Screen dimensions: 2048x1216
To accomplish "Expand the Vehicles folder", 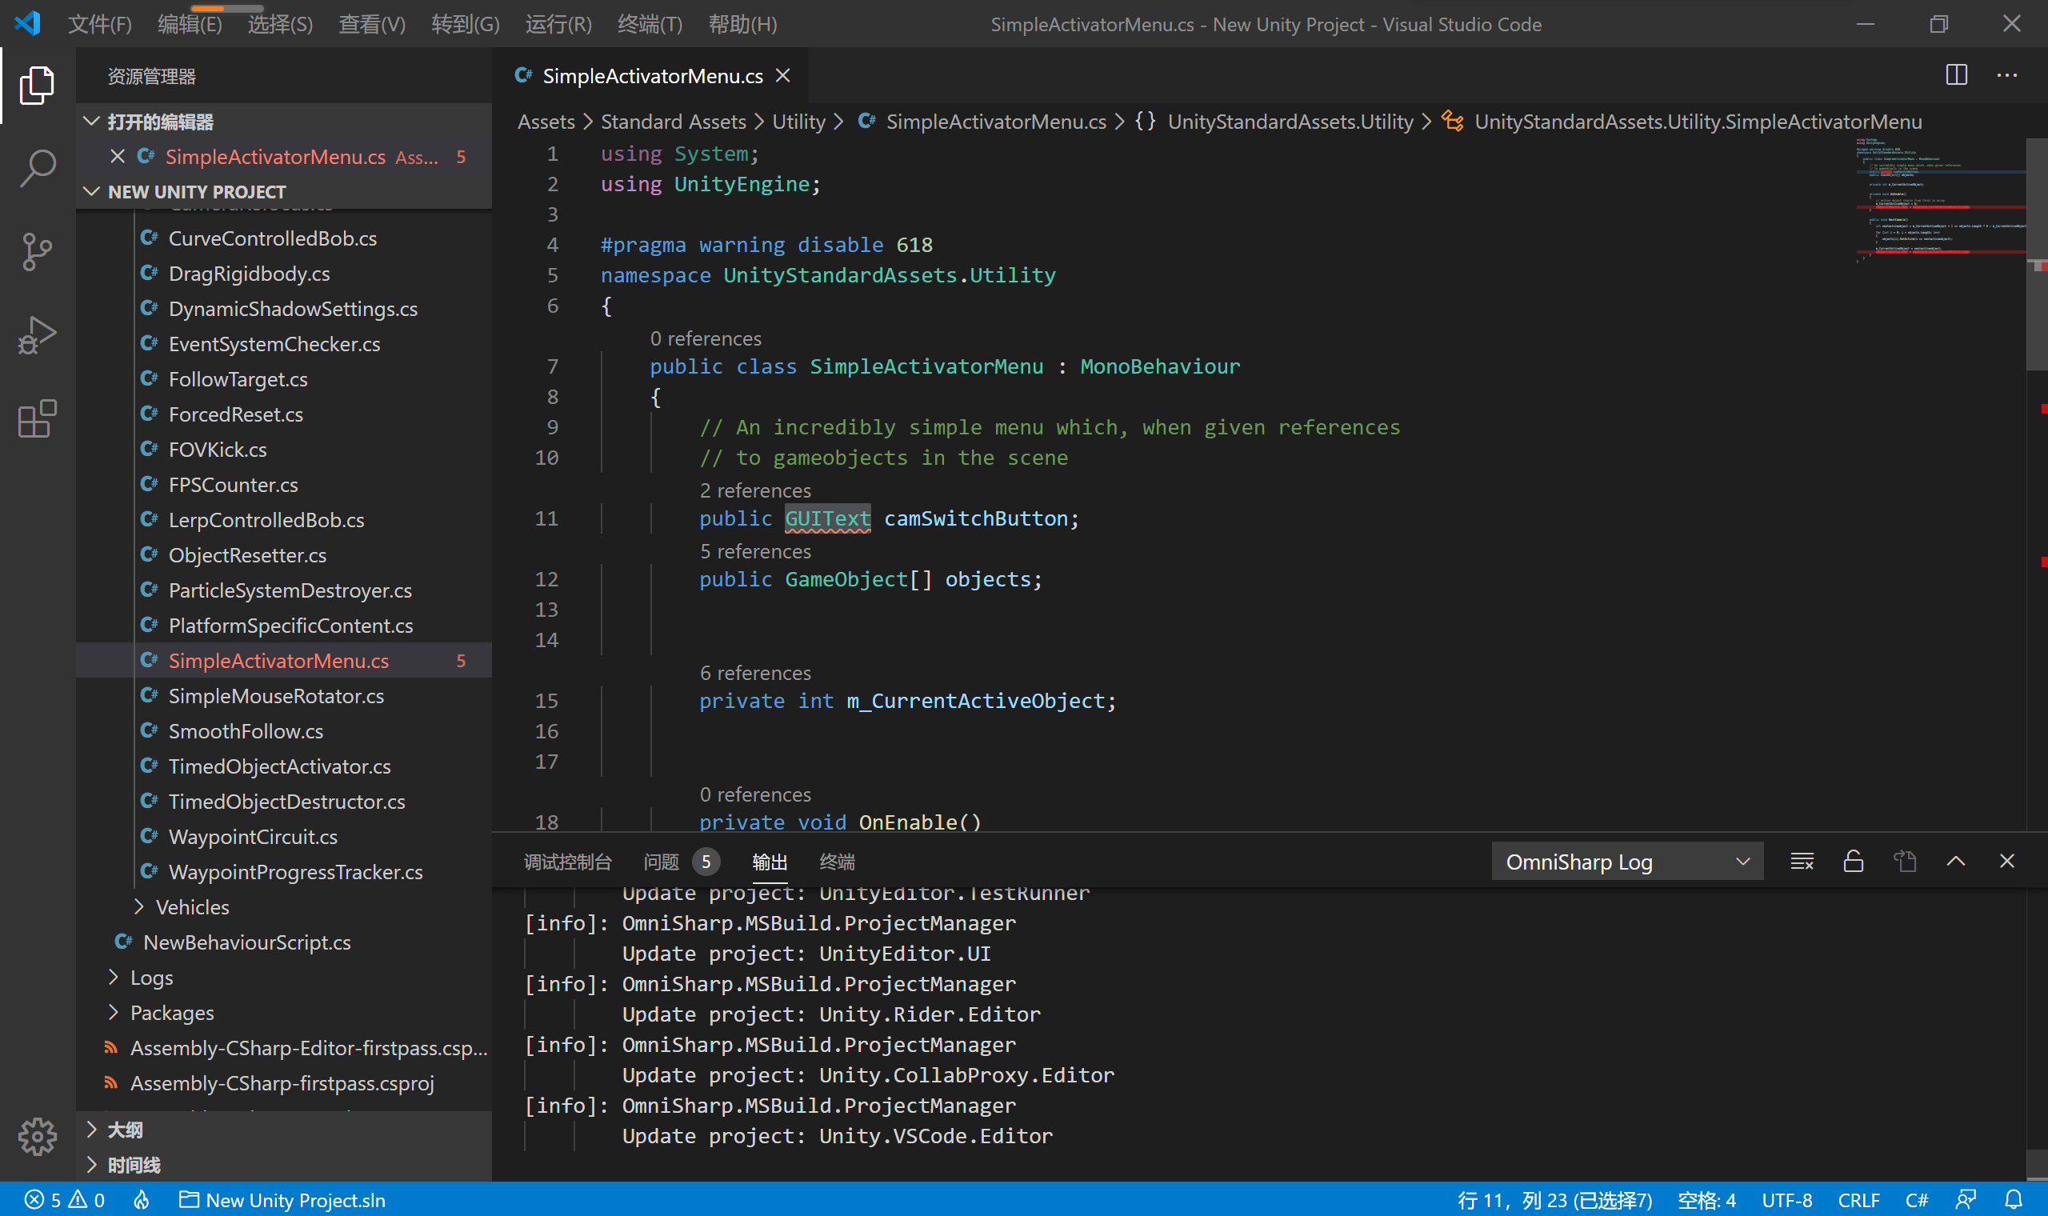I will tap(192, 906).
